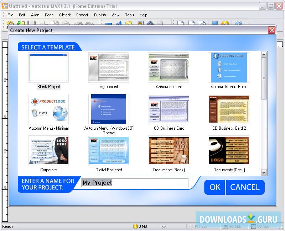285x231 pixels.
Task: Click the mouse icon in the status bar
Action: 164,226
